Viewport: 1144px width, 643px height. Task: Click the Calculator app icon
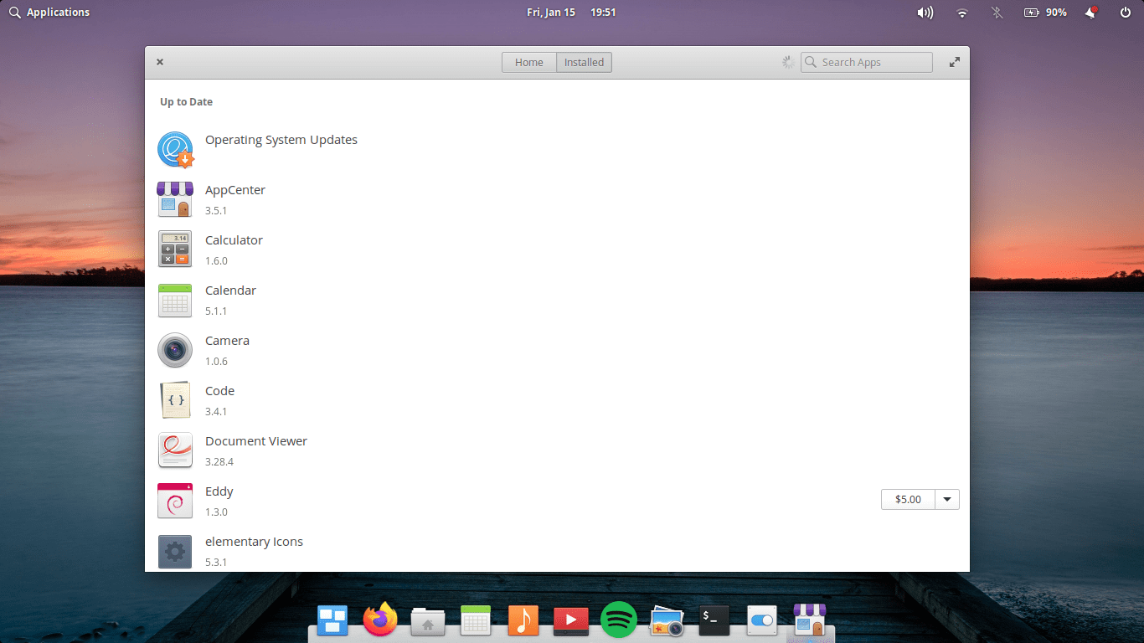point(175,249)
